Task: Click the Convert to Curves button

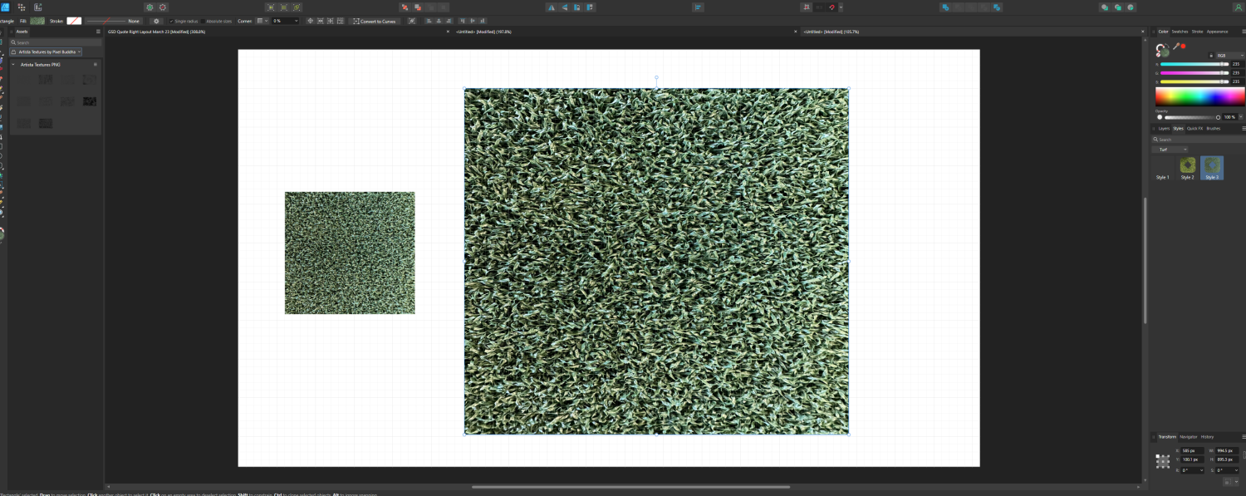Action: tap(375, 21)
